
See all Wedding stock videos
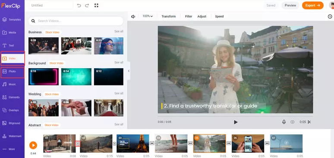119,93
